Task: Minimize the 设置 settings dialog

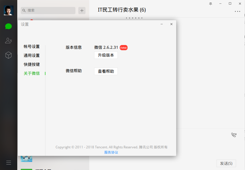Action: (162, 24)
